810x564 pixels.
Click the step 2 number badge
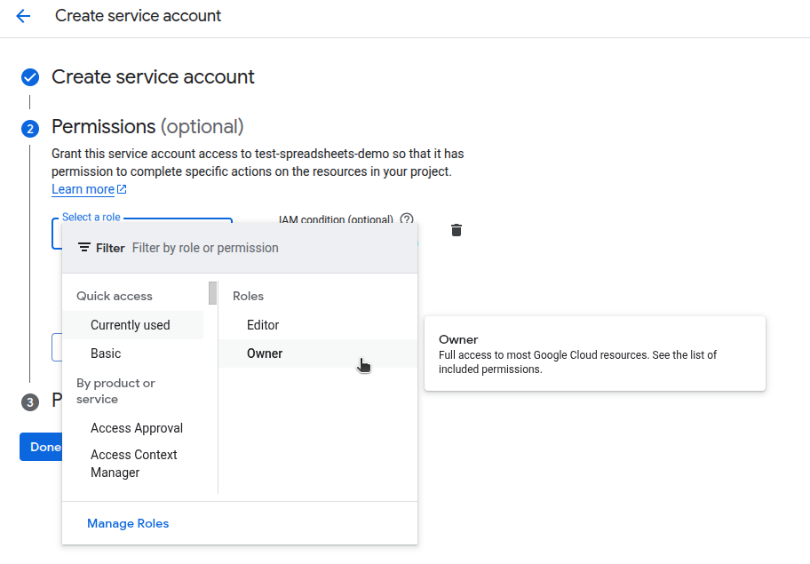click(x=30, y=129)
